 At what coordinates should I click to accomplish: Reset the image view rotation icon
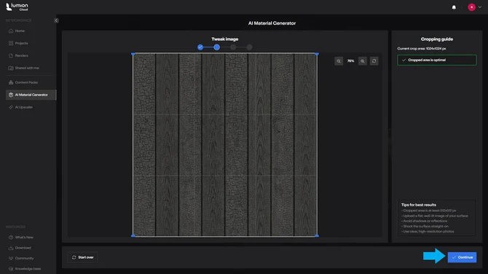tap(374, 61)
